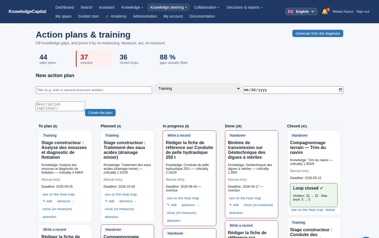Image resolution: width=379 pixels, height=238 pixels.
Task: Edit the Conduite de pelle hydraulique record plan
Action: pyautogui.click(x=172, y=205)
